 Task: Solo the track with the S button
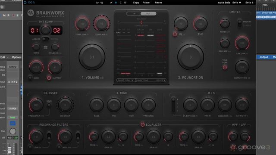(8, 15)
